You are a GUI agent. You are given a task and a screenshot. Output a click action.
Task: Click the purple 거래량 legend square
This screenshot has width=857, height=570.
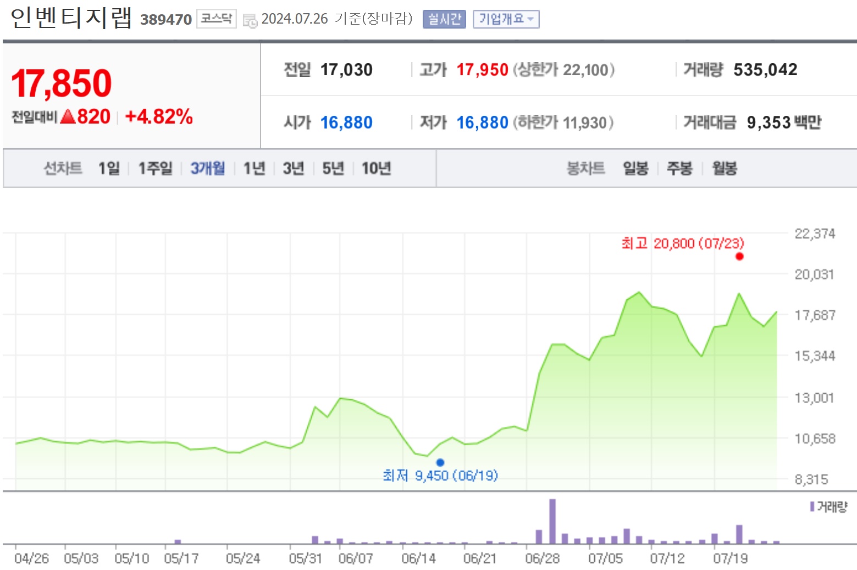click(x=812, y=506)
